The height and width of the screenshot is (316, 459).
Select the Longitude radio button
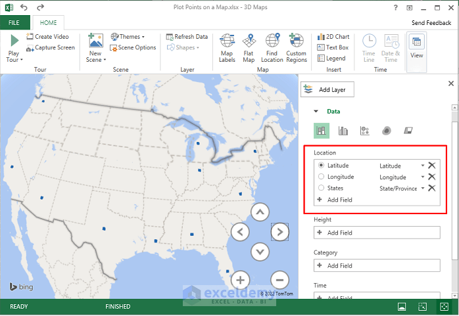click(321, 177)
